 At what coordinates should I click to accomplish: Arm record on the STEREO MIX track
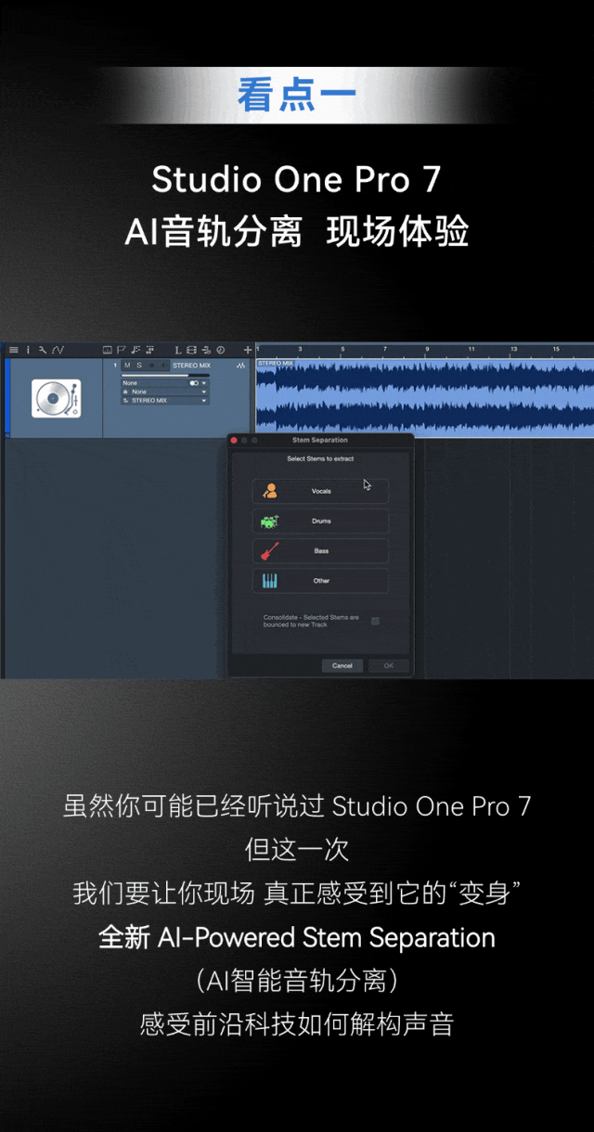(151, 366)
